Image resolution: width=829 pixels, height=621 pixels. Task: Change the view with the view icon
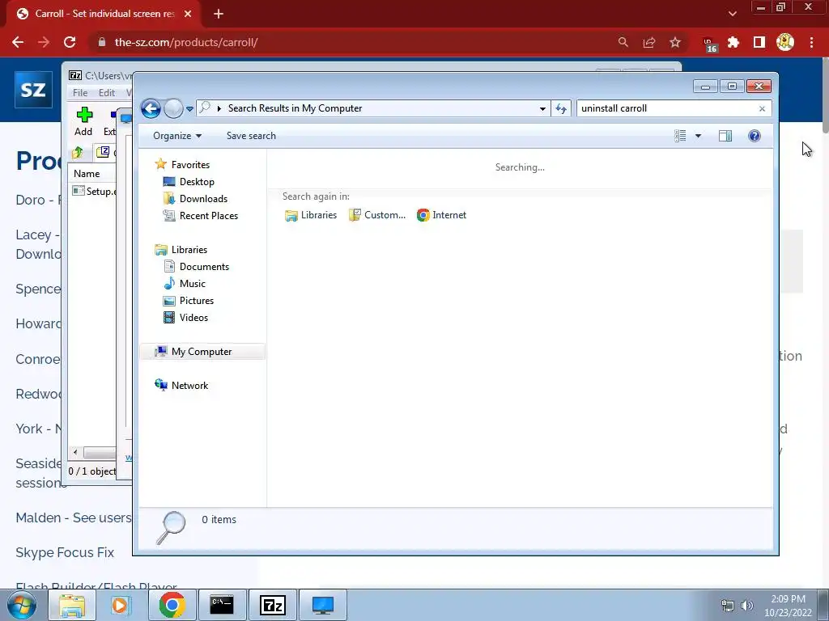click(680, 136)
